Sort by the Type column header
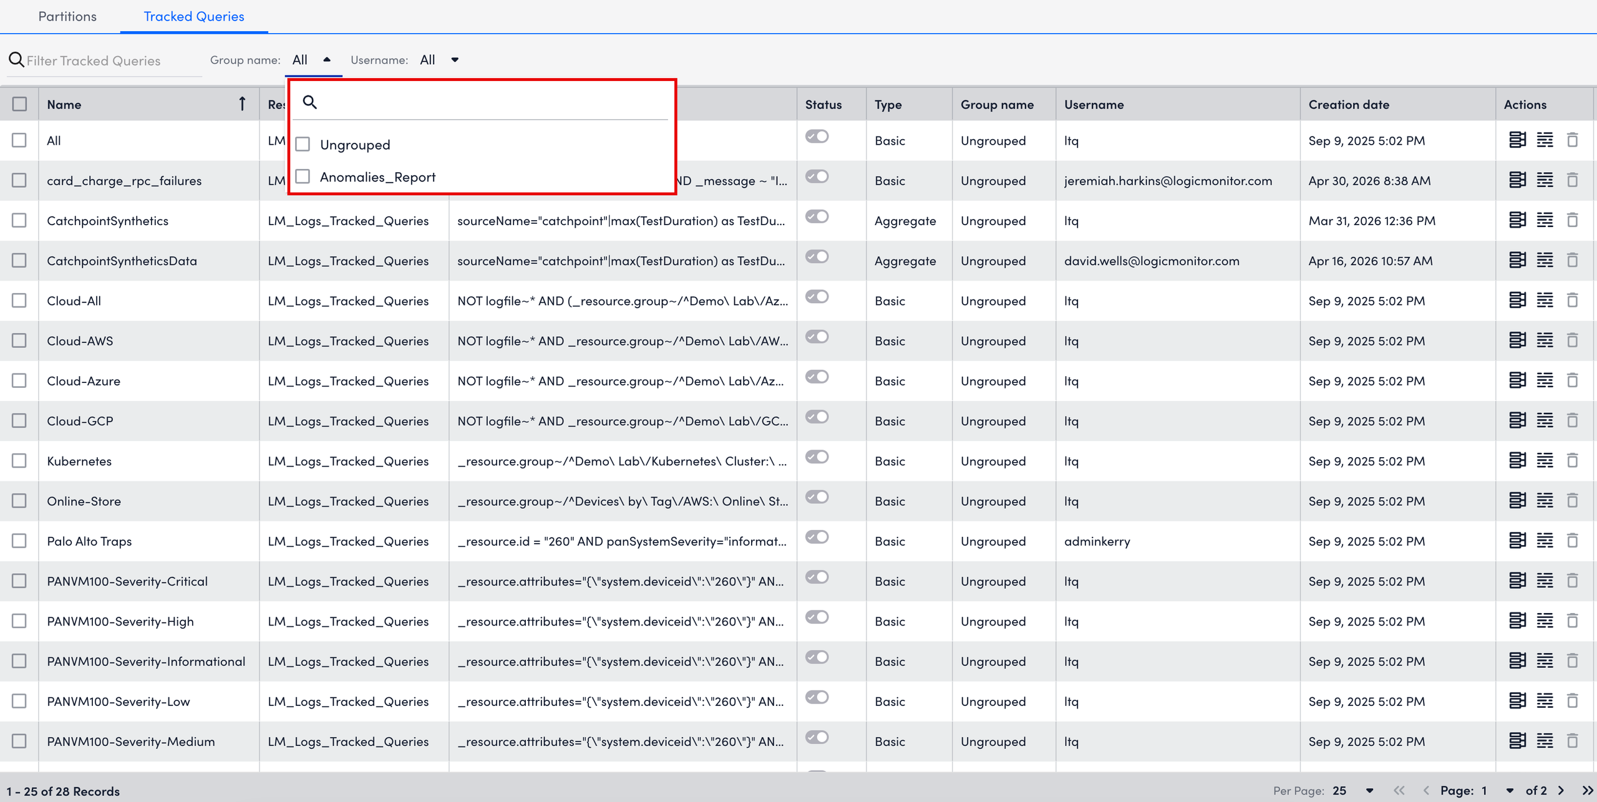The height and width of the screenshot is (802, 1597). (x=888, y=104)
